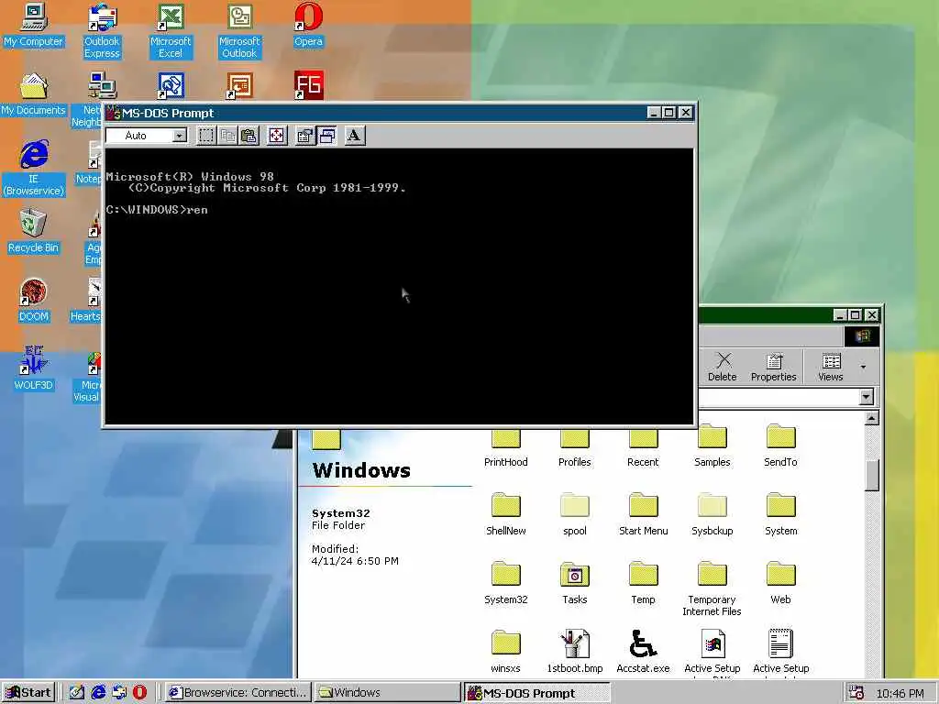
Task: Toggle Full screen icon in MS-DOS Prompt toolbar
Action: [277, 136]
